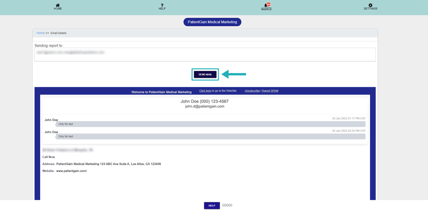The height and width of the screenshot is (210, 428).
Task: Click the John Doe (000) 123-4567 heading
Action: (x=205, y=101)
